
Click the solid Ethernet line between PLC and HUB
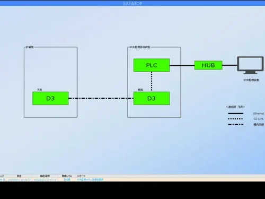182,65
